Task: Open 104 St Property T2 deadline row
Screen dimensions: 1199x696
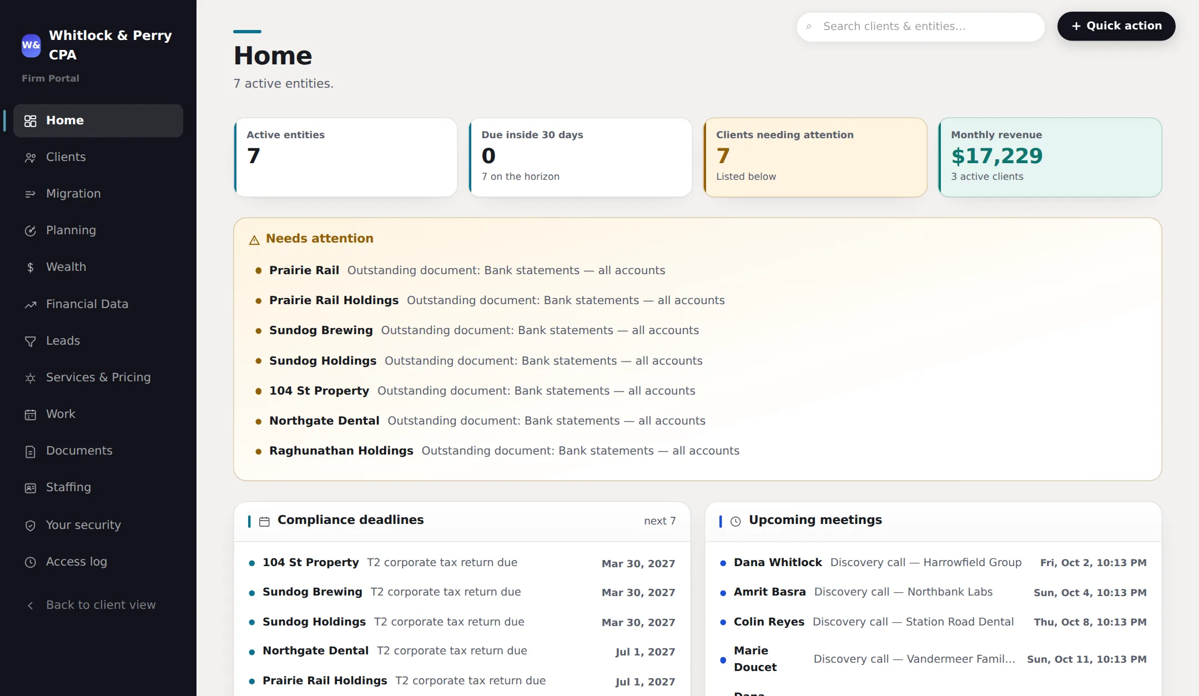Action: click(x=462, y=563)
